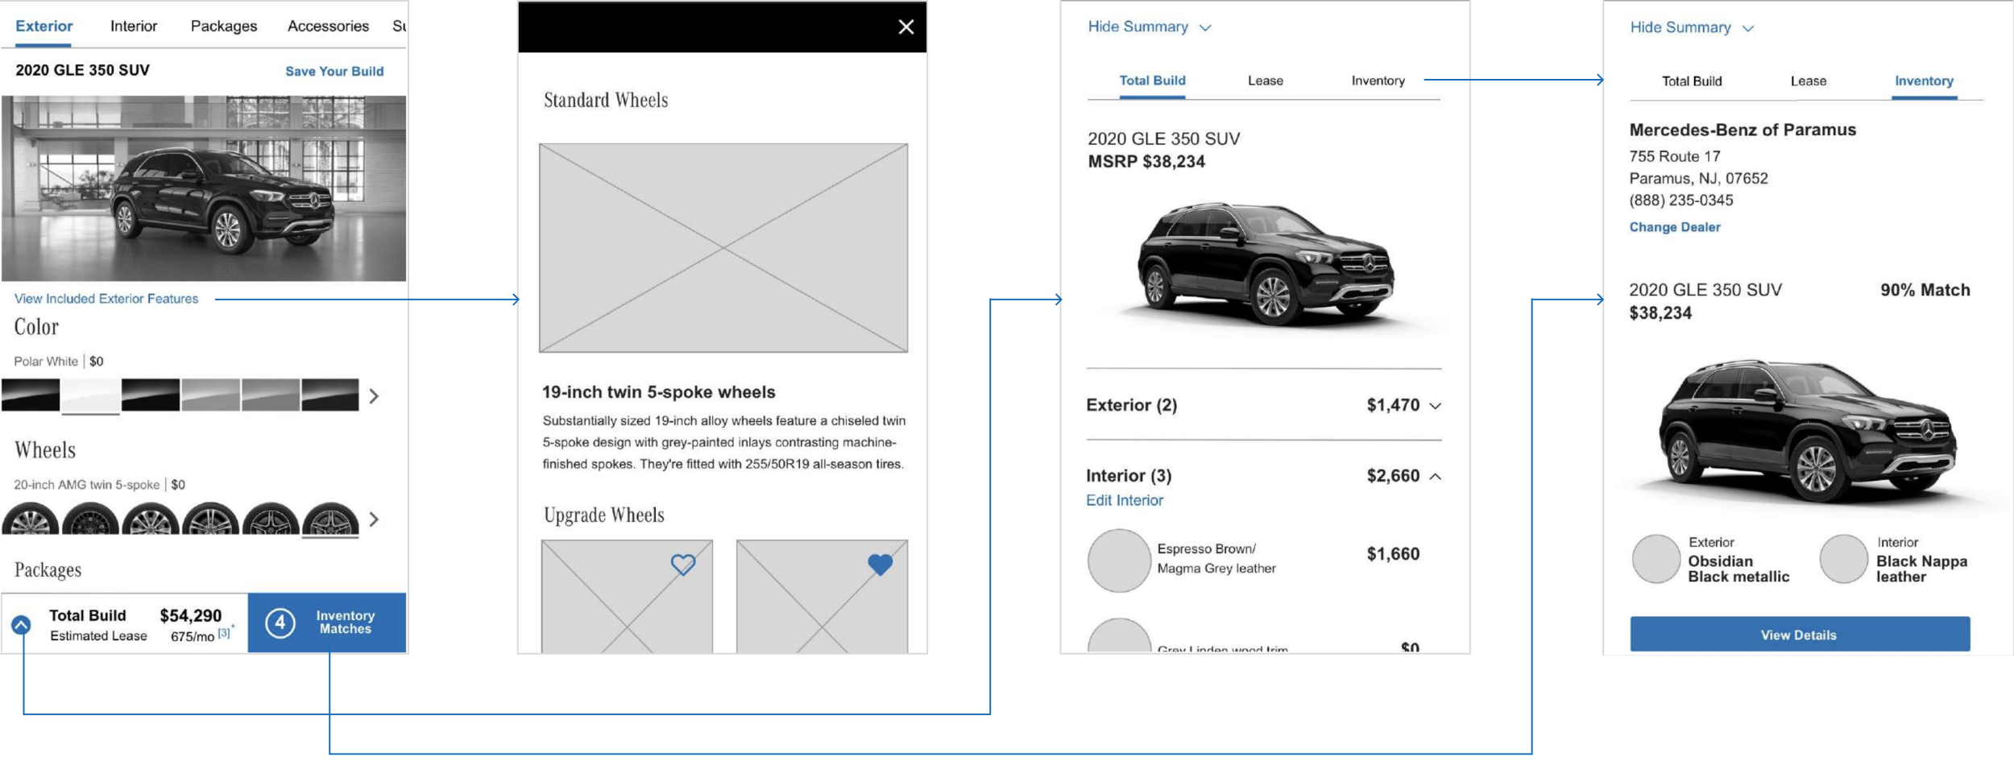
Task: Click the Exterior $1,470 price
Action: [x=1393, y=405]
